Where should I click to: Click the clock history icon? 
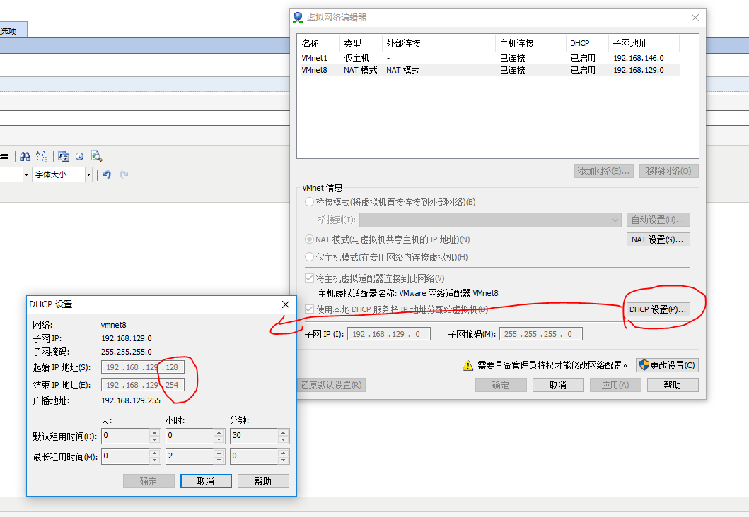point(80,156)
